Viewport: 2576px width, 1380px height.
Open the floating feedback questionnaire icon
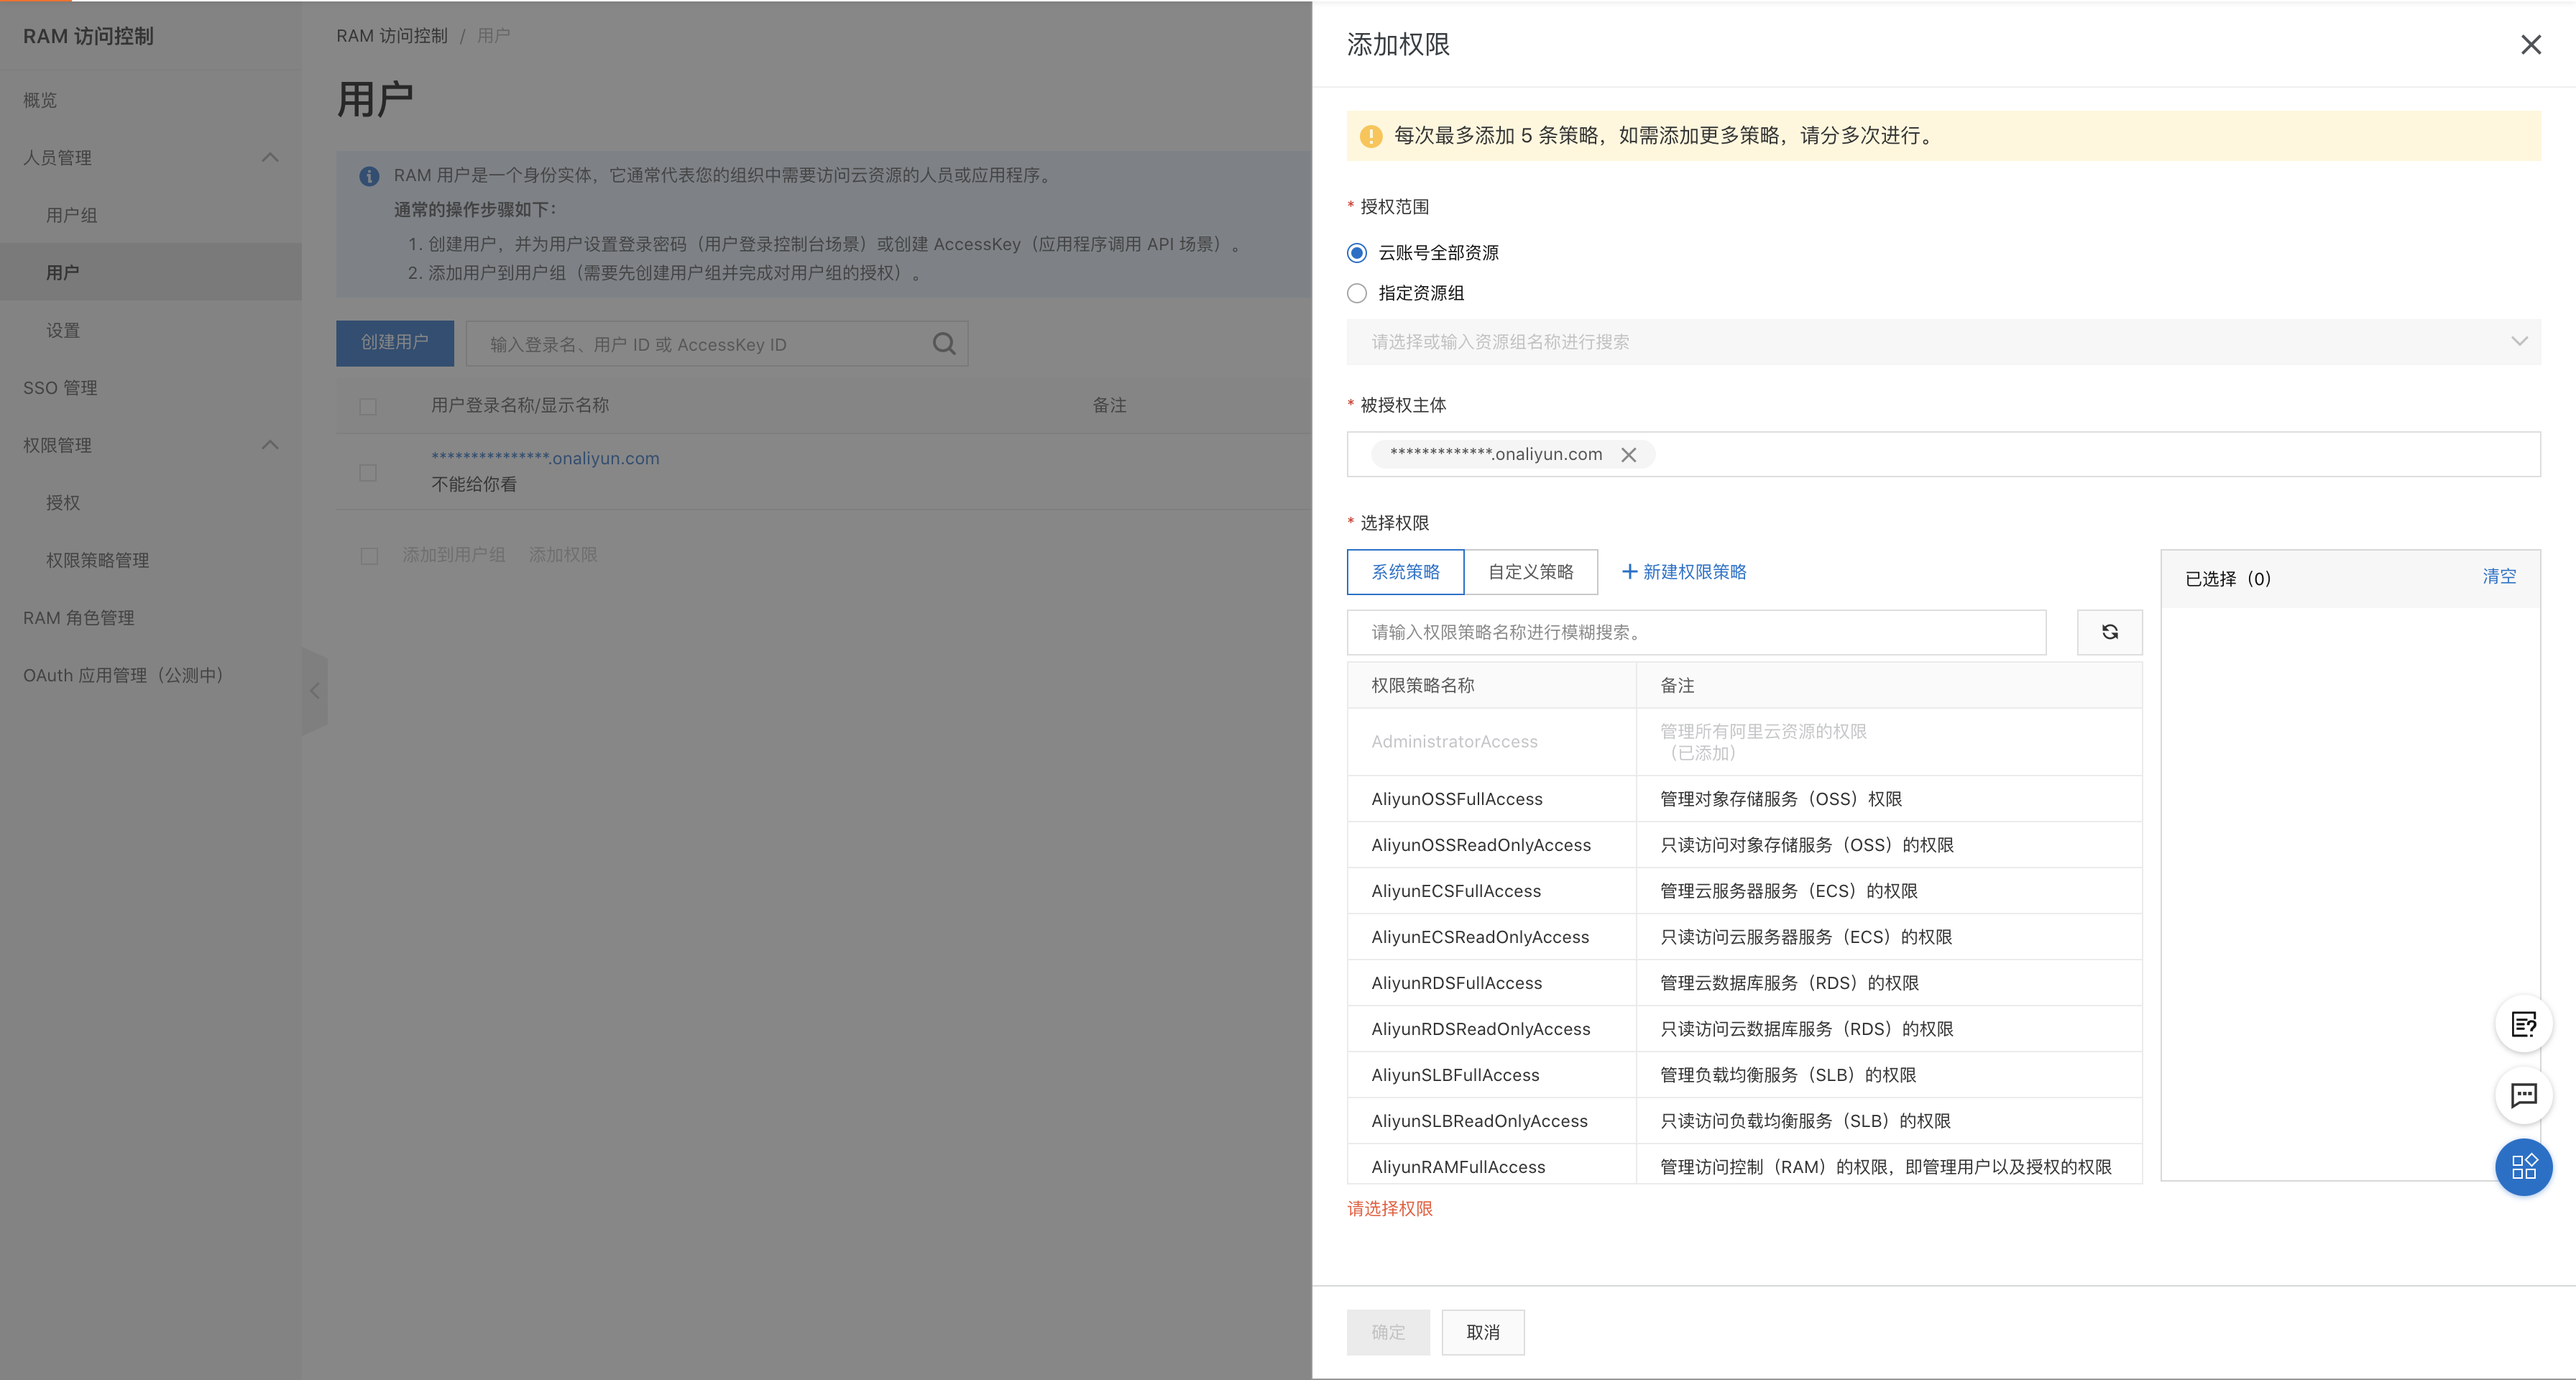[x=2523, y=1024]
